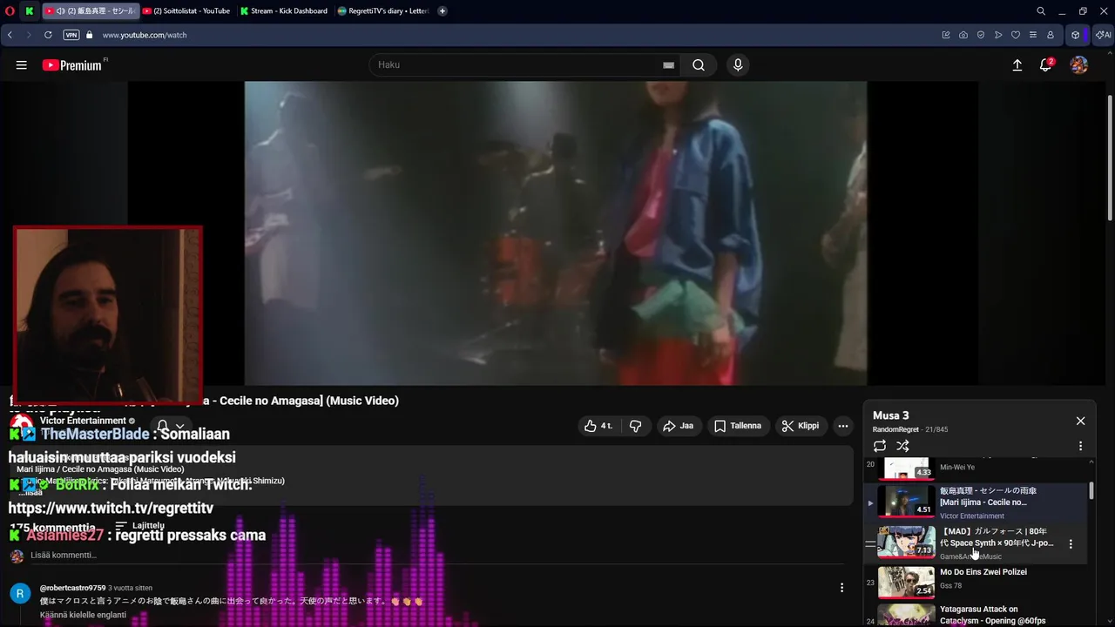Image resolution: width=1115 pixels, height=627 pixels.
Task: Open the menu on robertcastro9759's comment
Action: point(841,588)
